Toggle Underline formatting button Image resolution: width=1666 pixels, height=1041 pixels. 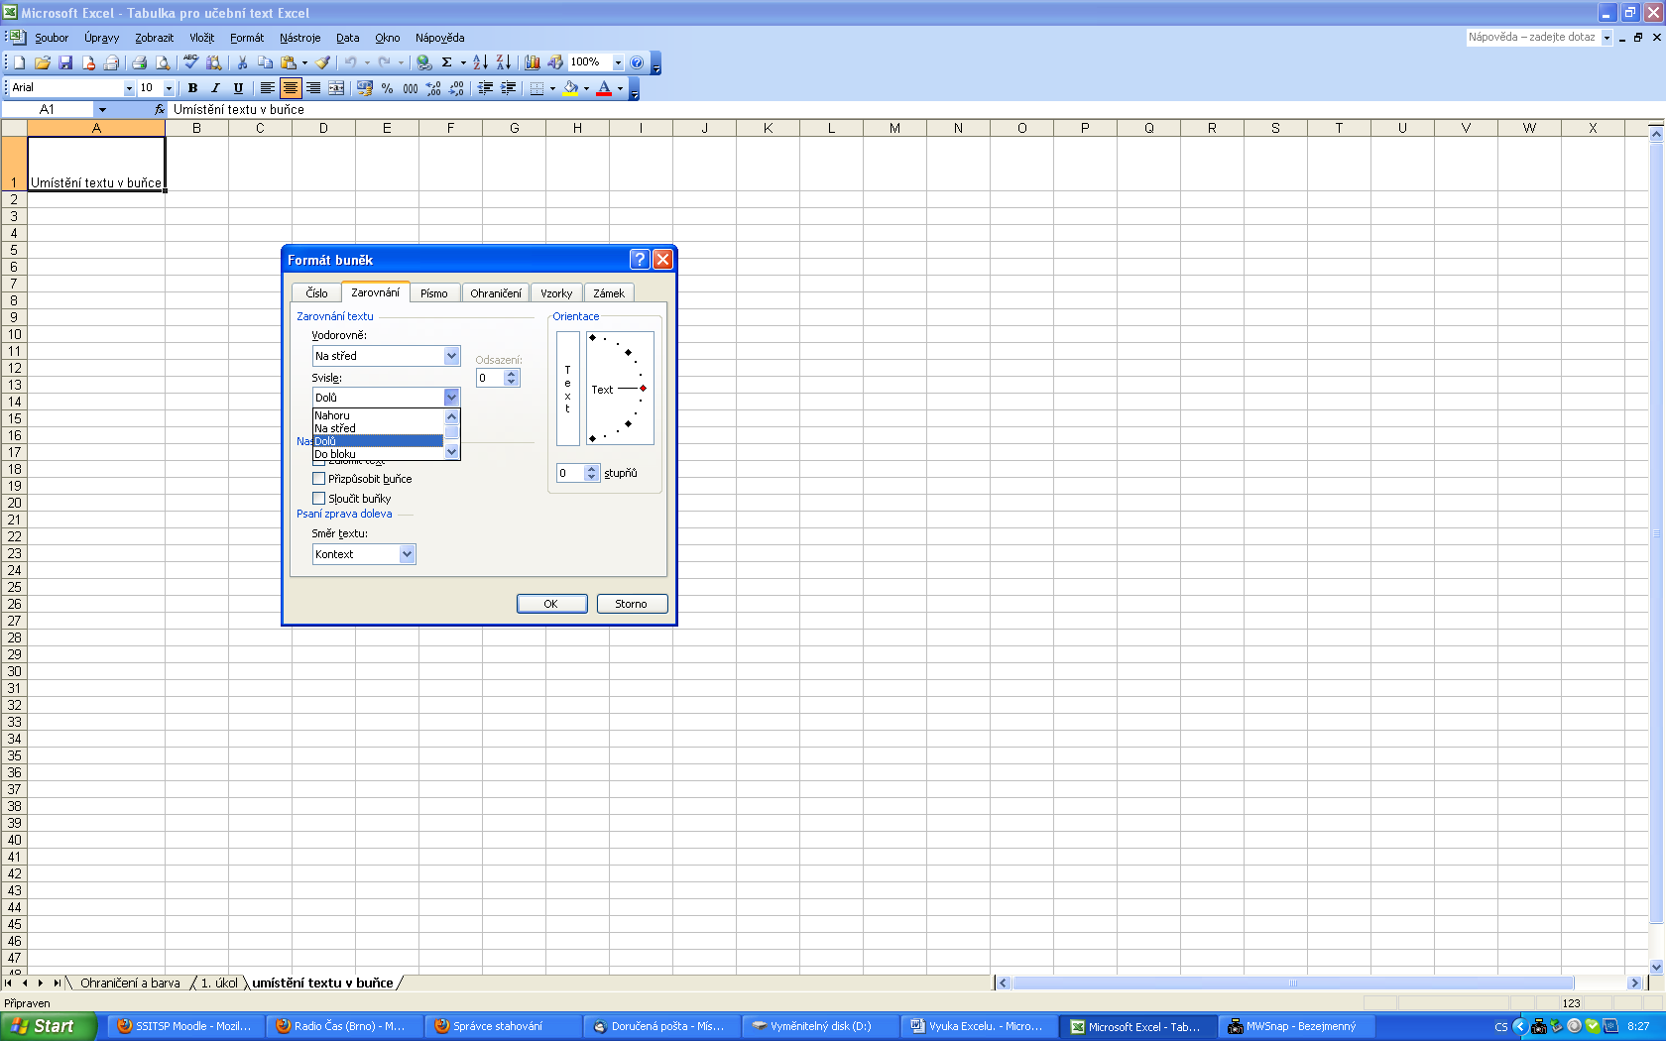(238, 88)
